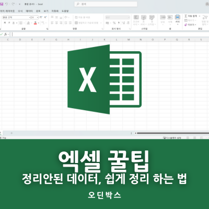Select column D header
The height and width of the screenshot is (209, 209).
pyautogui.click(x=20, y=40)
